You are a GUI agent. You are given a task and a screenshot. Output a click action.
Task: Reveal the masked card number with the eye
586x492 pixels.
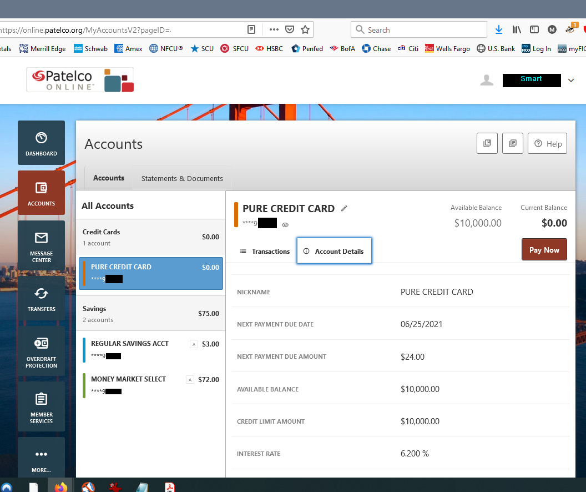click(x=285, y=225)
